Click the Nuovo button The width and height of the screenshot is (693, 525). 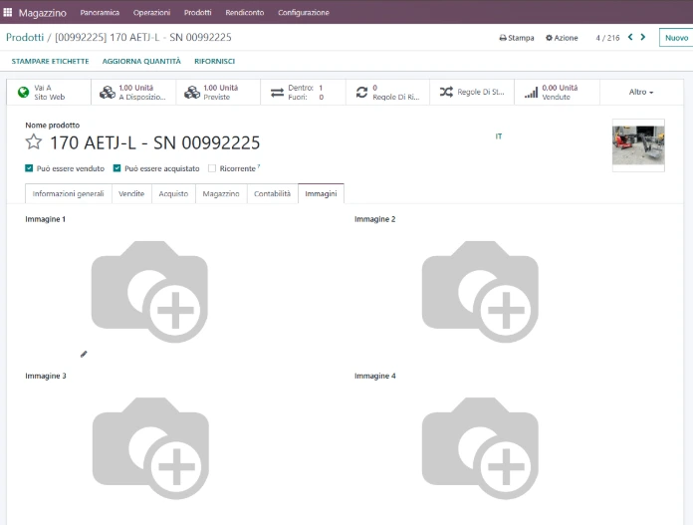676,38
